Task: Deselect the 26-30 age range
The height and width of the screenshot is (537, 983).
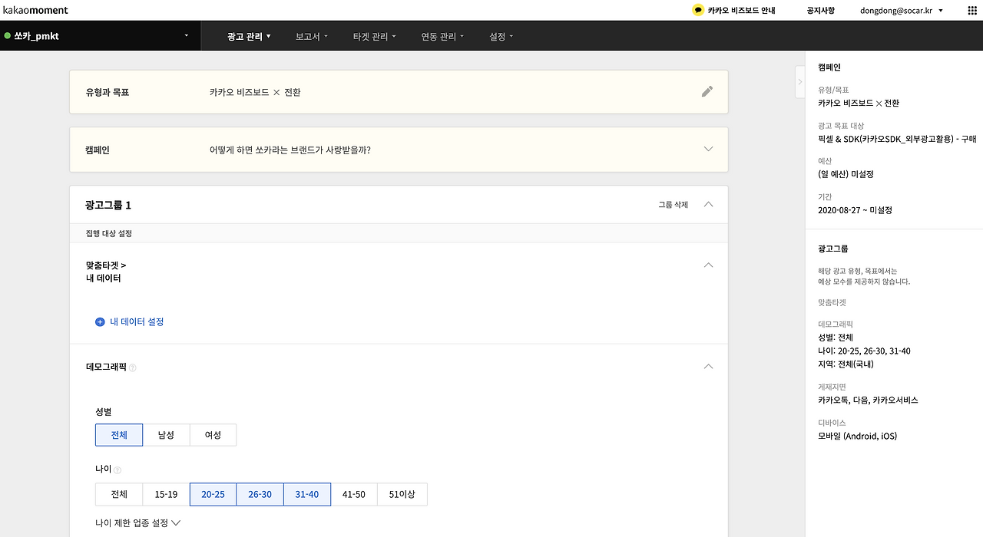Action: pyautogui.click(x=260, y=494)
